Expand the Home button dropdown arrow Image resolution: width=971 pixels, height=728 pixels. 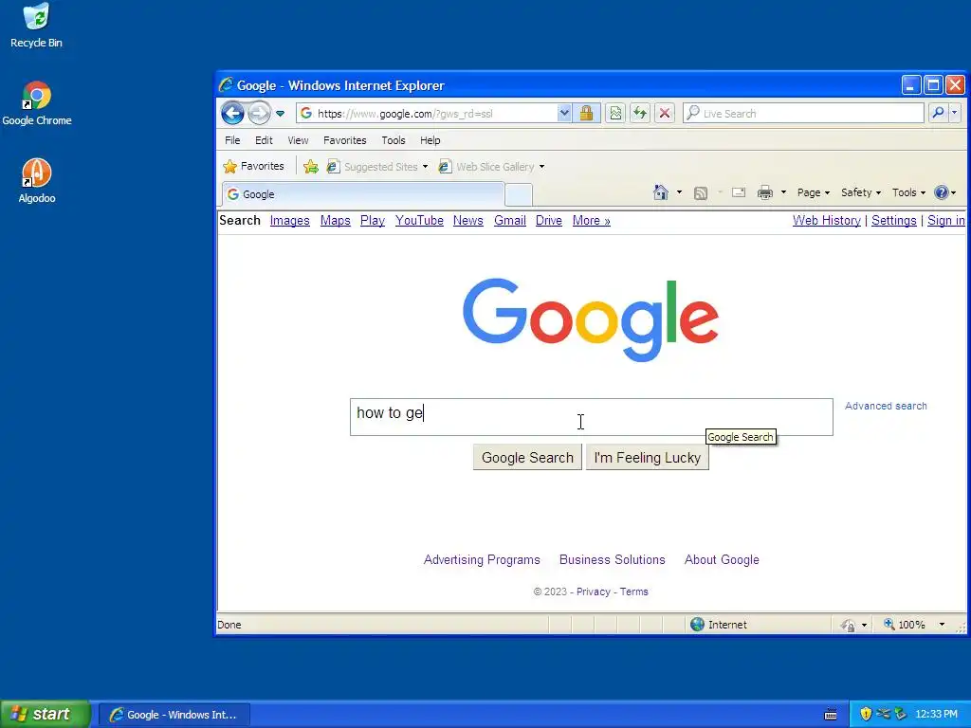coord(679,192)
